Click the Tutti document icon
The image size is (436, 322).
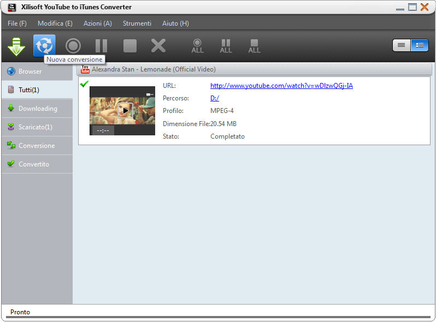pyautogui.click(x=11, y=90)
